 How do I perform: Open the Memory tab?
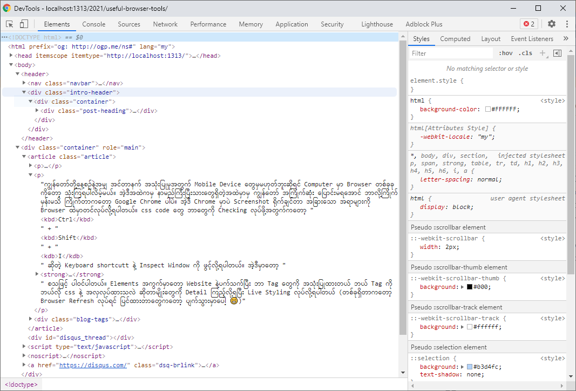(x=251, y=24)
